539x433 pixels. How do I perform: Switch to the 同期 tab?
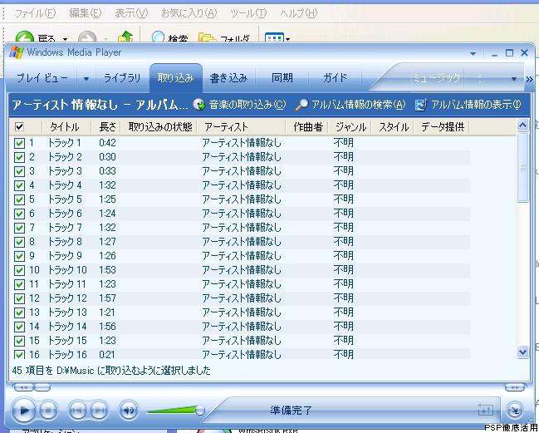282,78
